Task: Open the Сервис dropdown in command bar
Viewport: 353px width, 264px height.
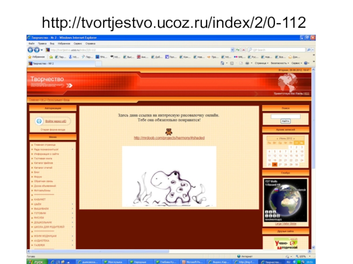Action: [297, 63]
